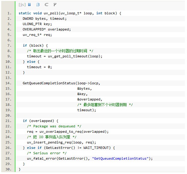Image resolution: width=187 pixels, height=174 pixels.
Task: Click the view plain source icon
Action: tap(29, 4)
